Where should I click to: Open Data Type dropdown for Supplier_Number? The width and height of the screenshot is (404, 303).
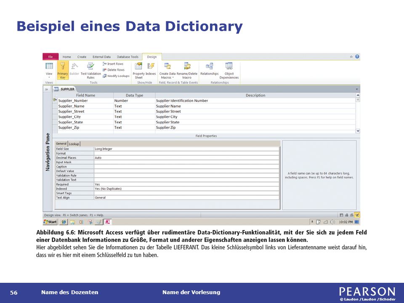[x=134, y=101]
